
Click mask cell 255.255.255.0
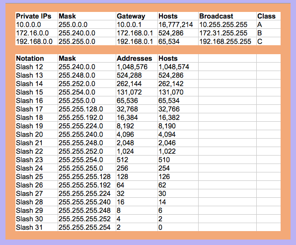87,168
